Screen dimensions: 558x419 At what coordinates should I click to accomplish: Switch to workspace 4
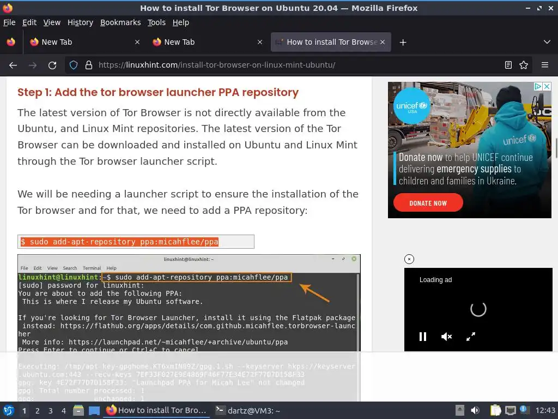pos(64,411)
